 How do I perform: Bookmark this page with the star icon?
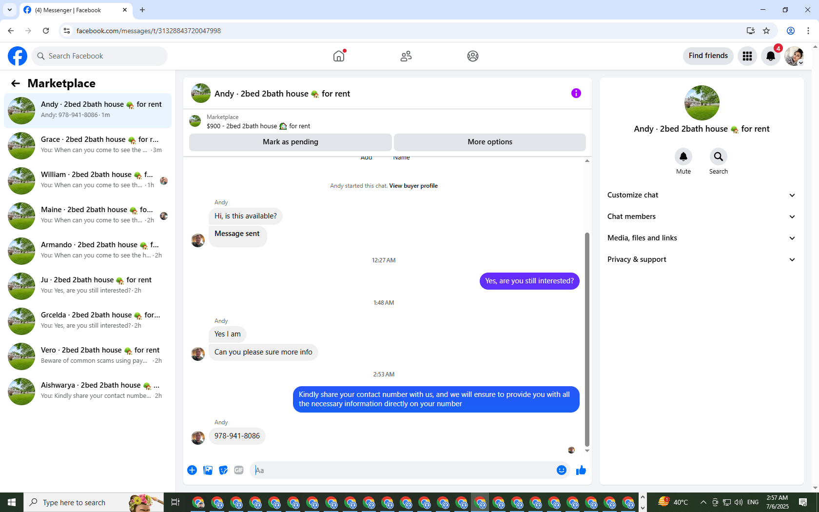click(x=766, y=31)
